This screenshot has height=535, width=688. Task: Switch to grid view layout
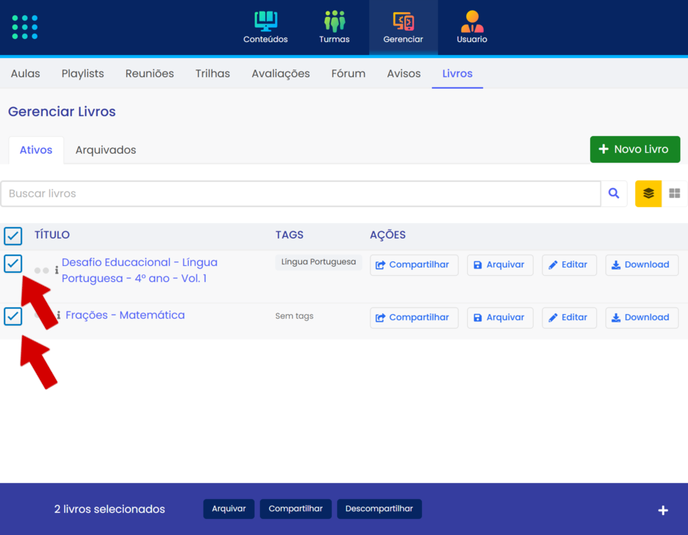coord(674,194)
